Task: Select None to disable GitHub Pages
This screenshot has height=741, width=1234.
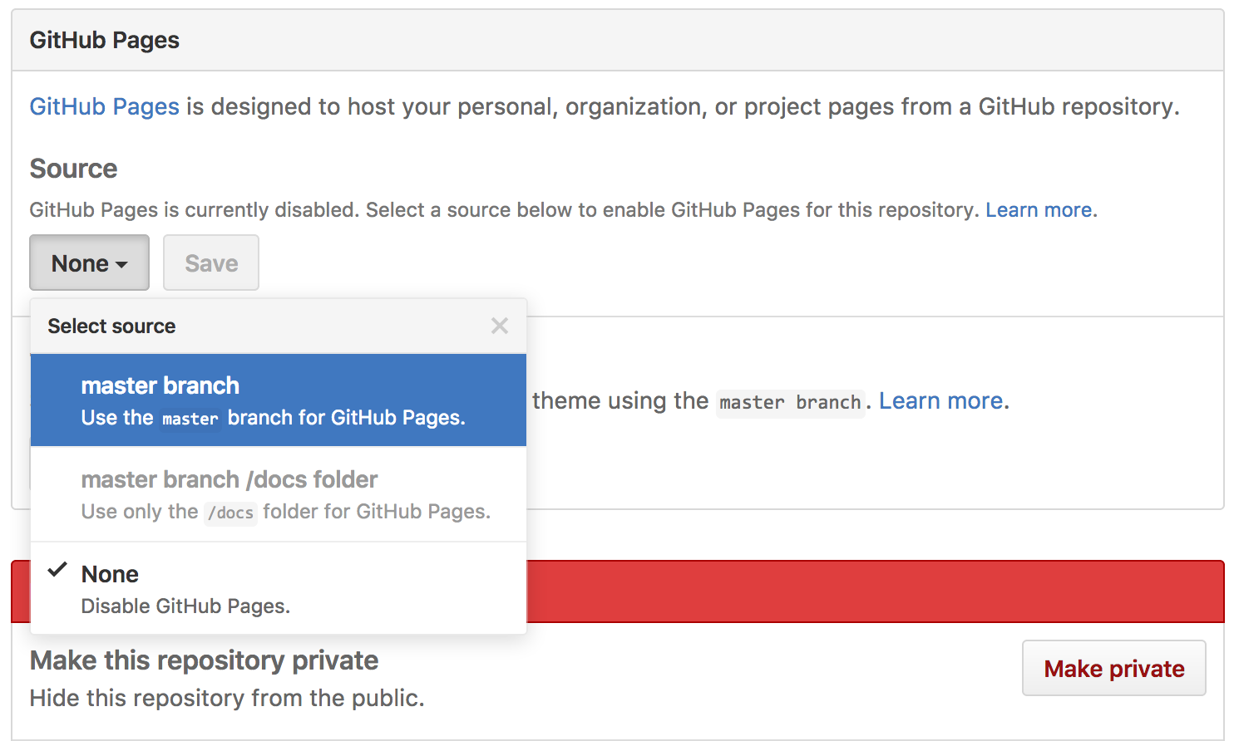Action: (x=279, y=589)
